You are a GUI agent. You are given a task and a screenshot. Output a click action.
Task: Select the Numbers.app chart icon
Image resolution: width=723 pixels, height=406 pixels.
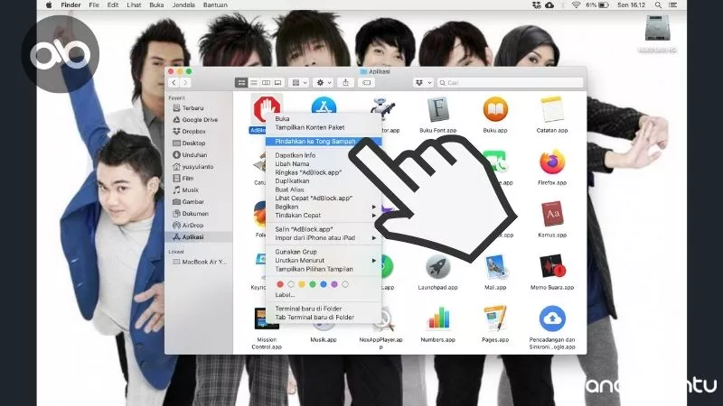(x=437, y=318)
